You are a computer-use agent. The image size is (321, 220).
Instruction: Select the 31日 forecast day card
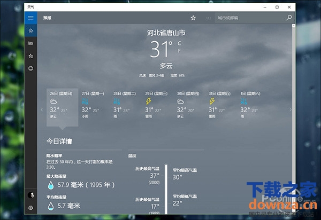[x=221, y=107]
